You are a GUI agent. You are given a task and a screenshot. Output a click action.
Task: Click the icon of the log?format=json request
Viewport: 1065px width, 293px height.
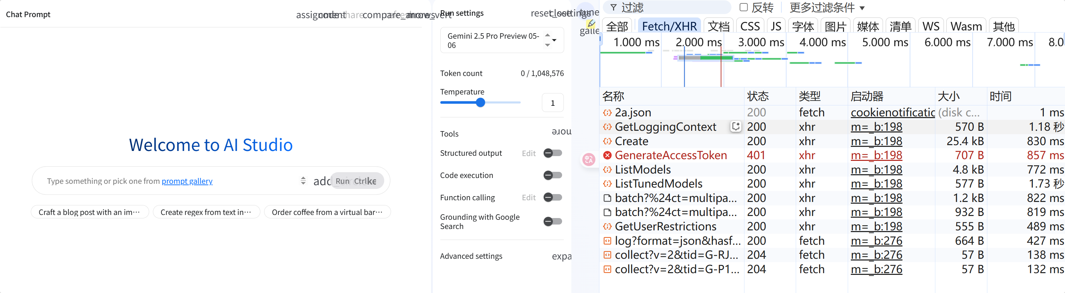point(607,241)
